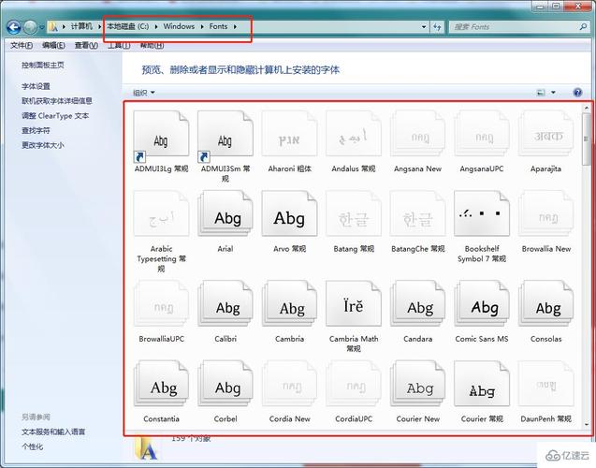Open the 文件(F) menu
Screen dimensions: 596x468
tap(22, 45)
